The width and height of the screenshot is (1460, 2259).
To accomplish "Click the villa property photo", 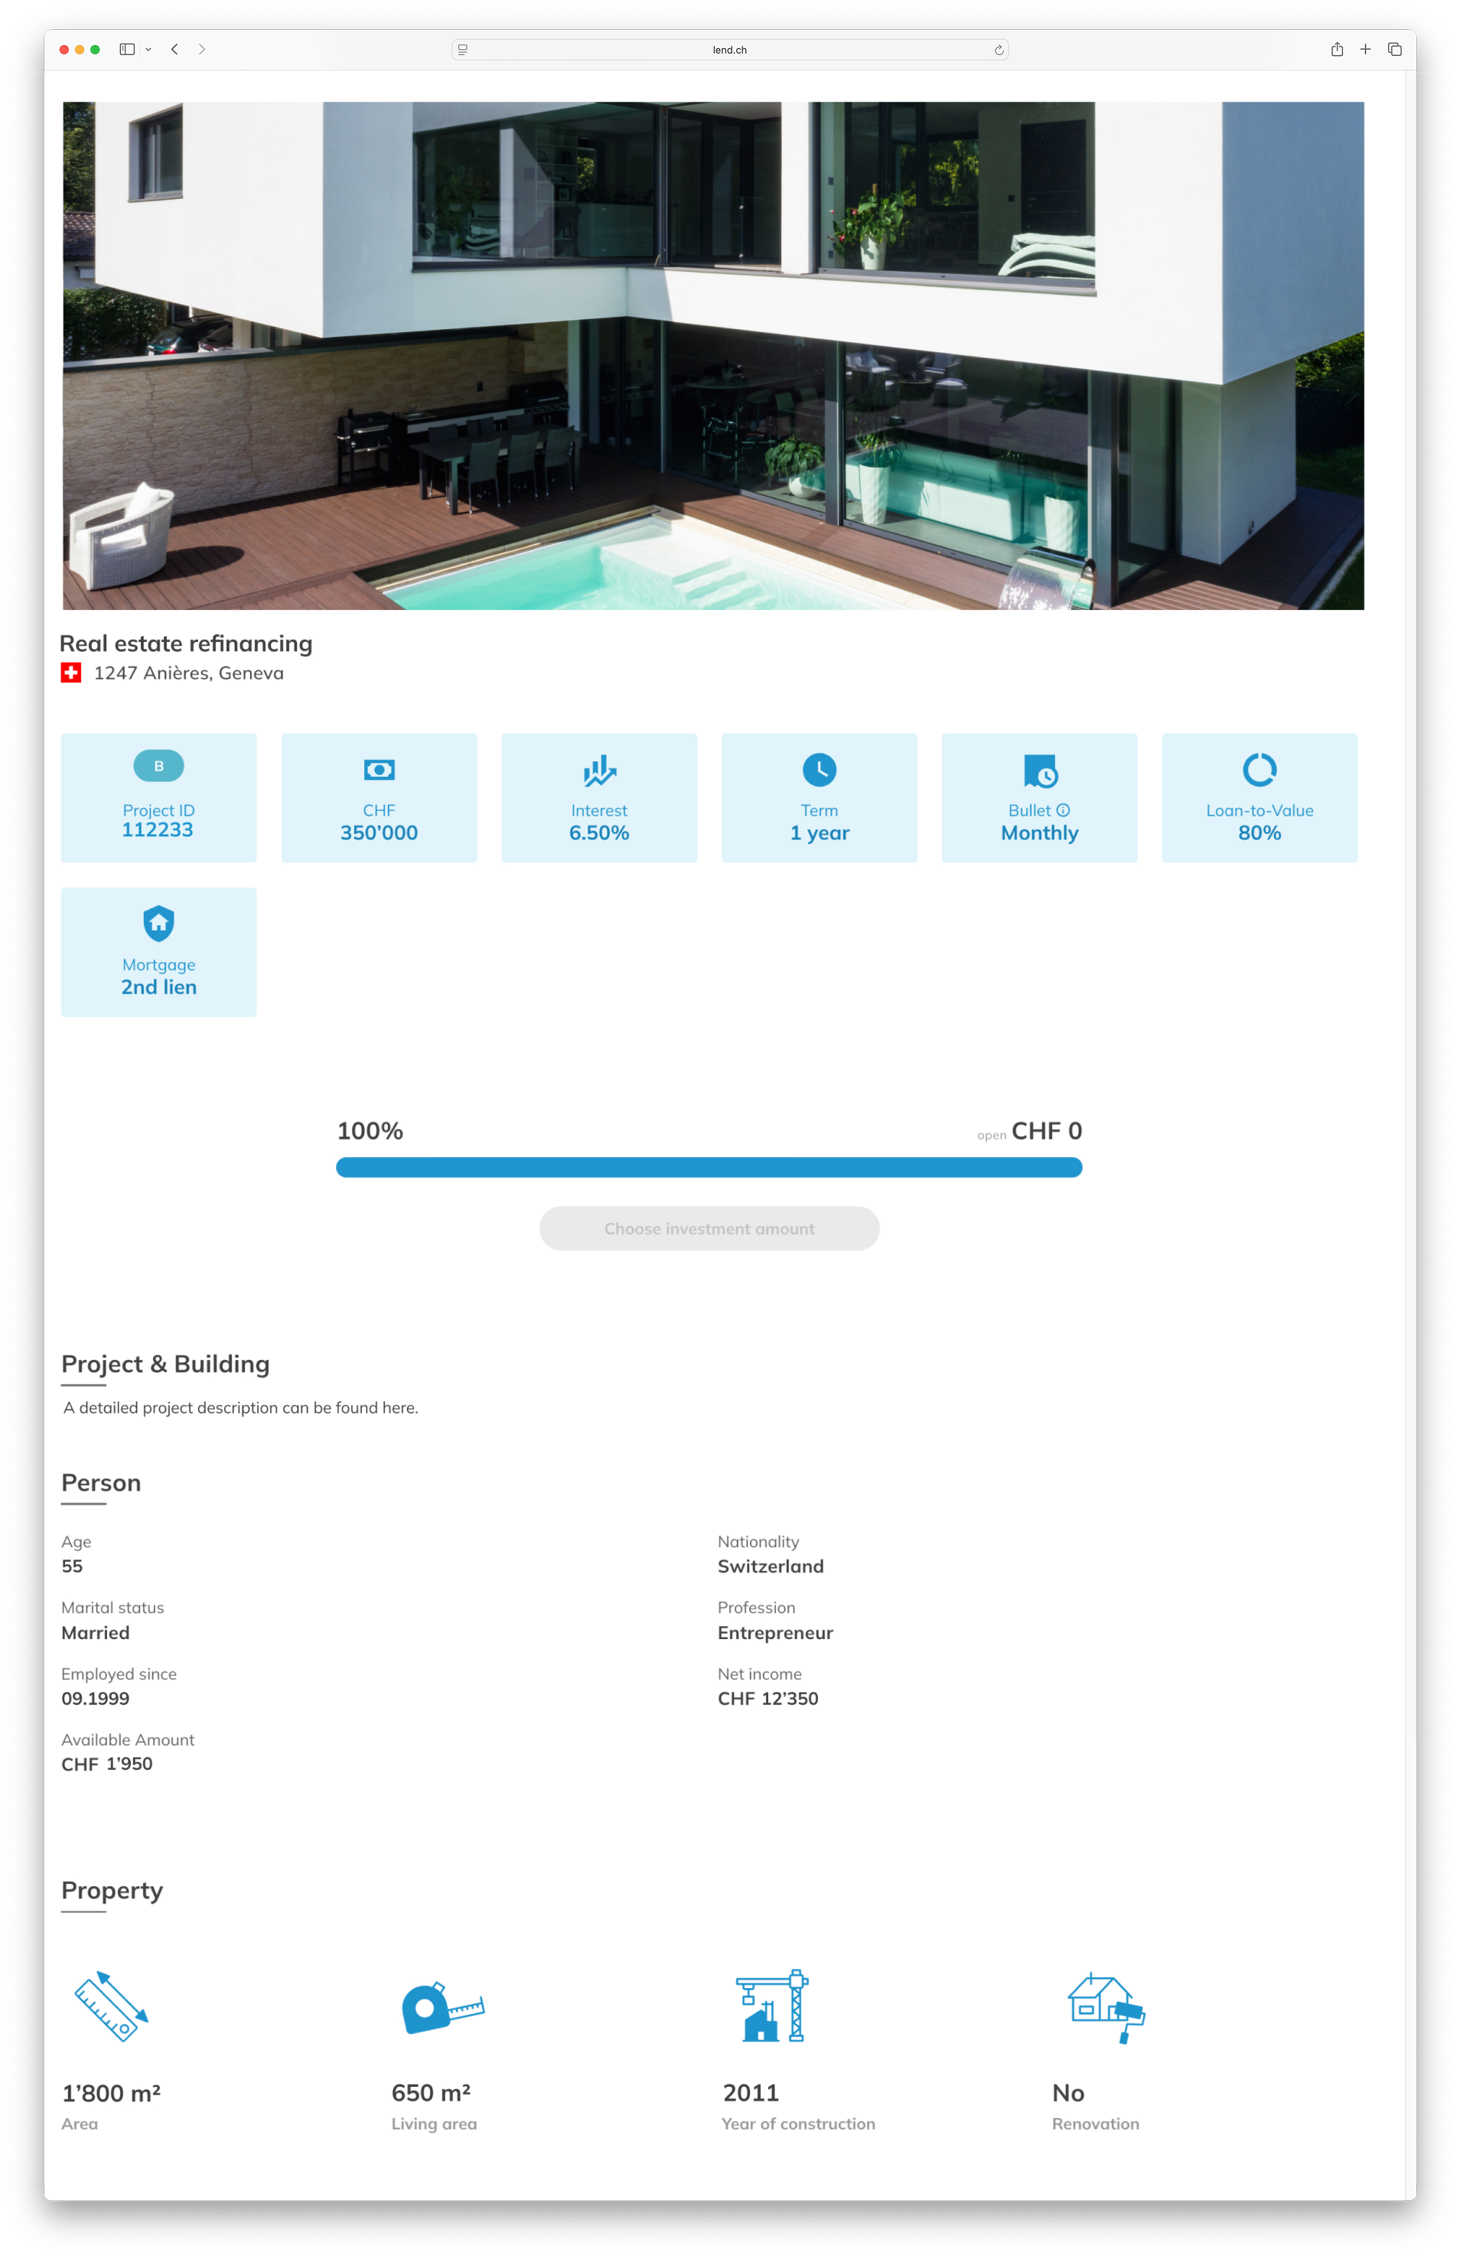I will [713, 356].
